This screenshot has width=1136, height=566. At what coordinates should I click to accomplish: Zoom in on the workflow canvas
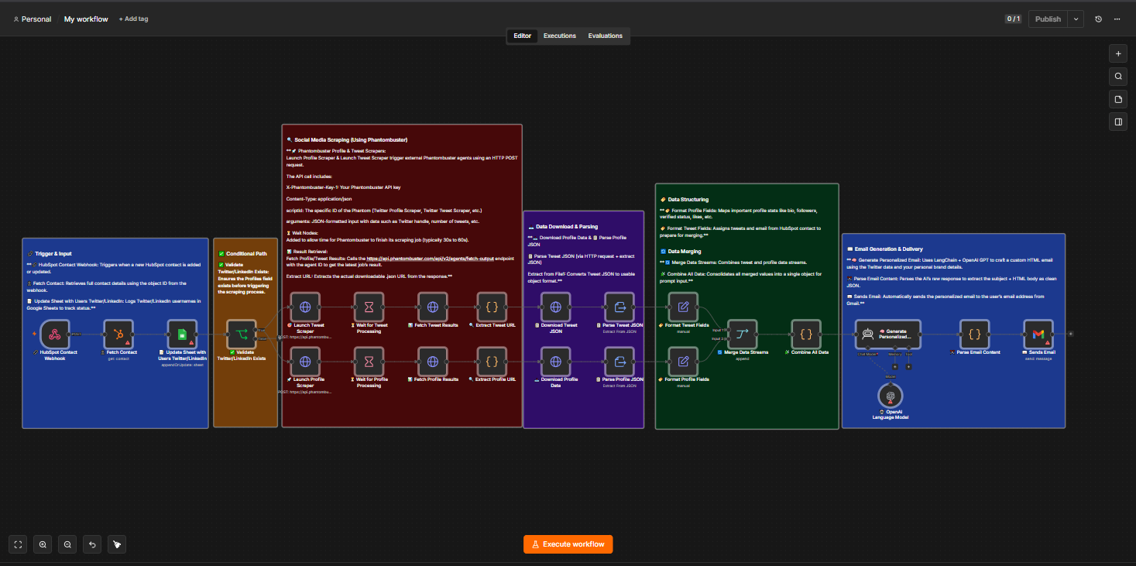coord(43,544)
